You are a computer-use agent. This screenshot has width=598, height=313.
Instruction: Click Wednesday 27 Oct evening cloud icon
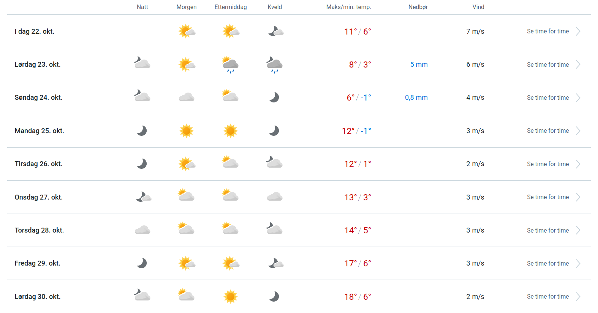[x=275, y=197]
